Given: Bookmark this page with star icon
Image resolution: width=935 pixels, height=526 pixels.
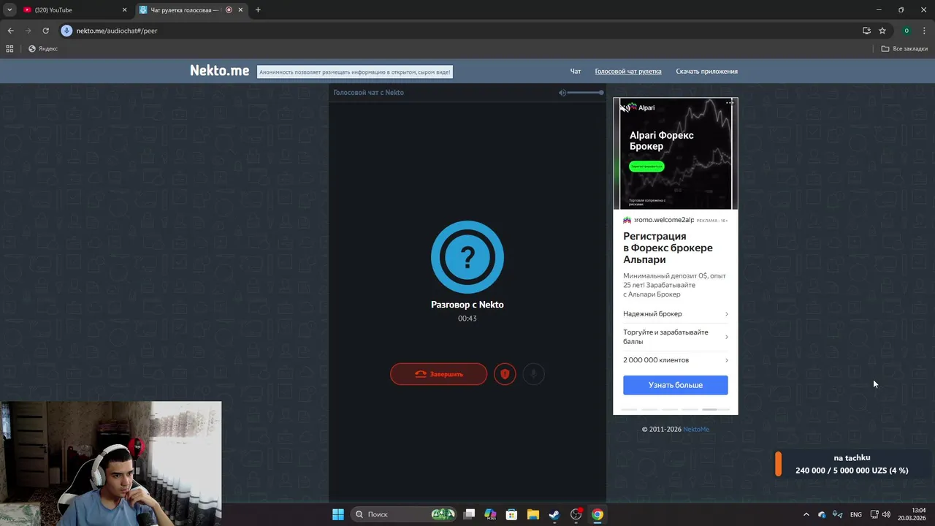Looking at the screenshot, I should pyautogui.click(x=882, y=31).
